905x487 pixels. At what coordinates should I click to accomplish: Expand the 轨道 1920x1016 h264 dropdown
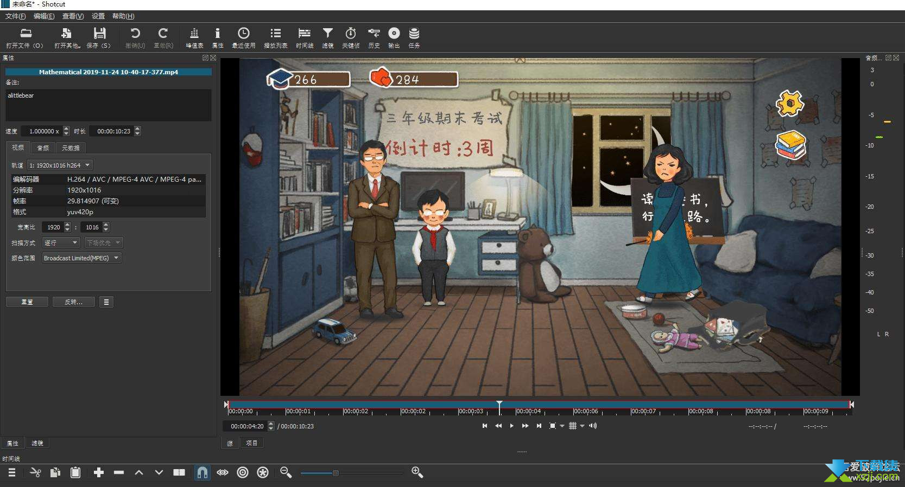coord(60,165)
